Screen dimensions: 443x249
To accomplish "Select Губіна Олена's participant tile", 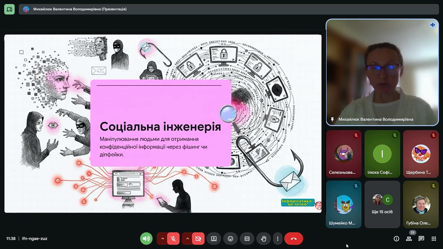I will coord(421,204).
